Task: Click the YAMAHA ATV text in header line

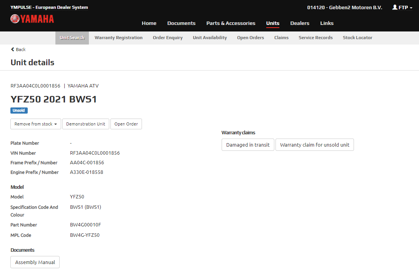Action: pos(83,86)
